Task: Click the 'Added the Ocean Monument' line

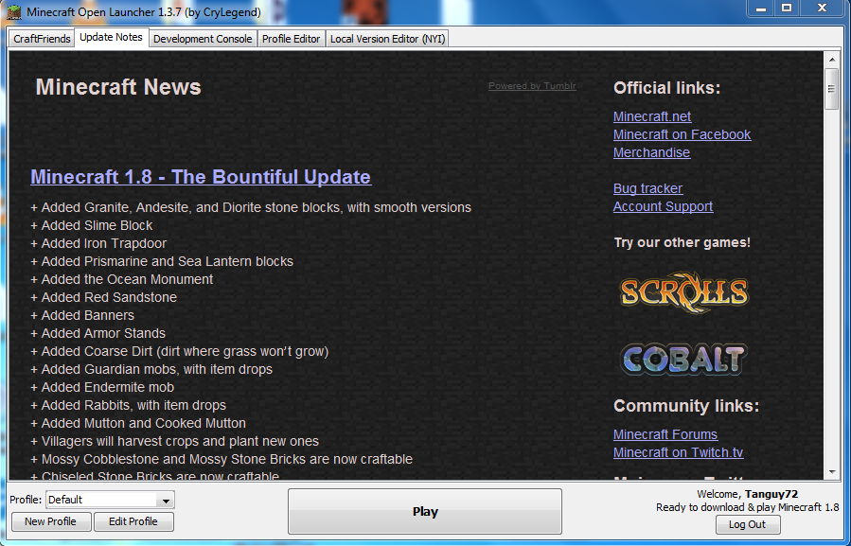Action: [122, 279]
